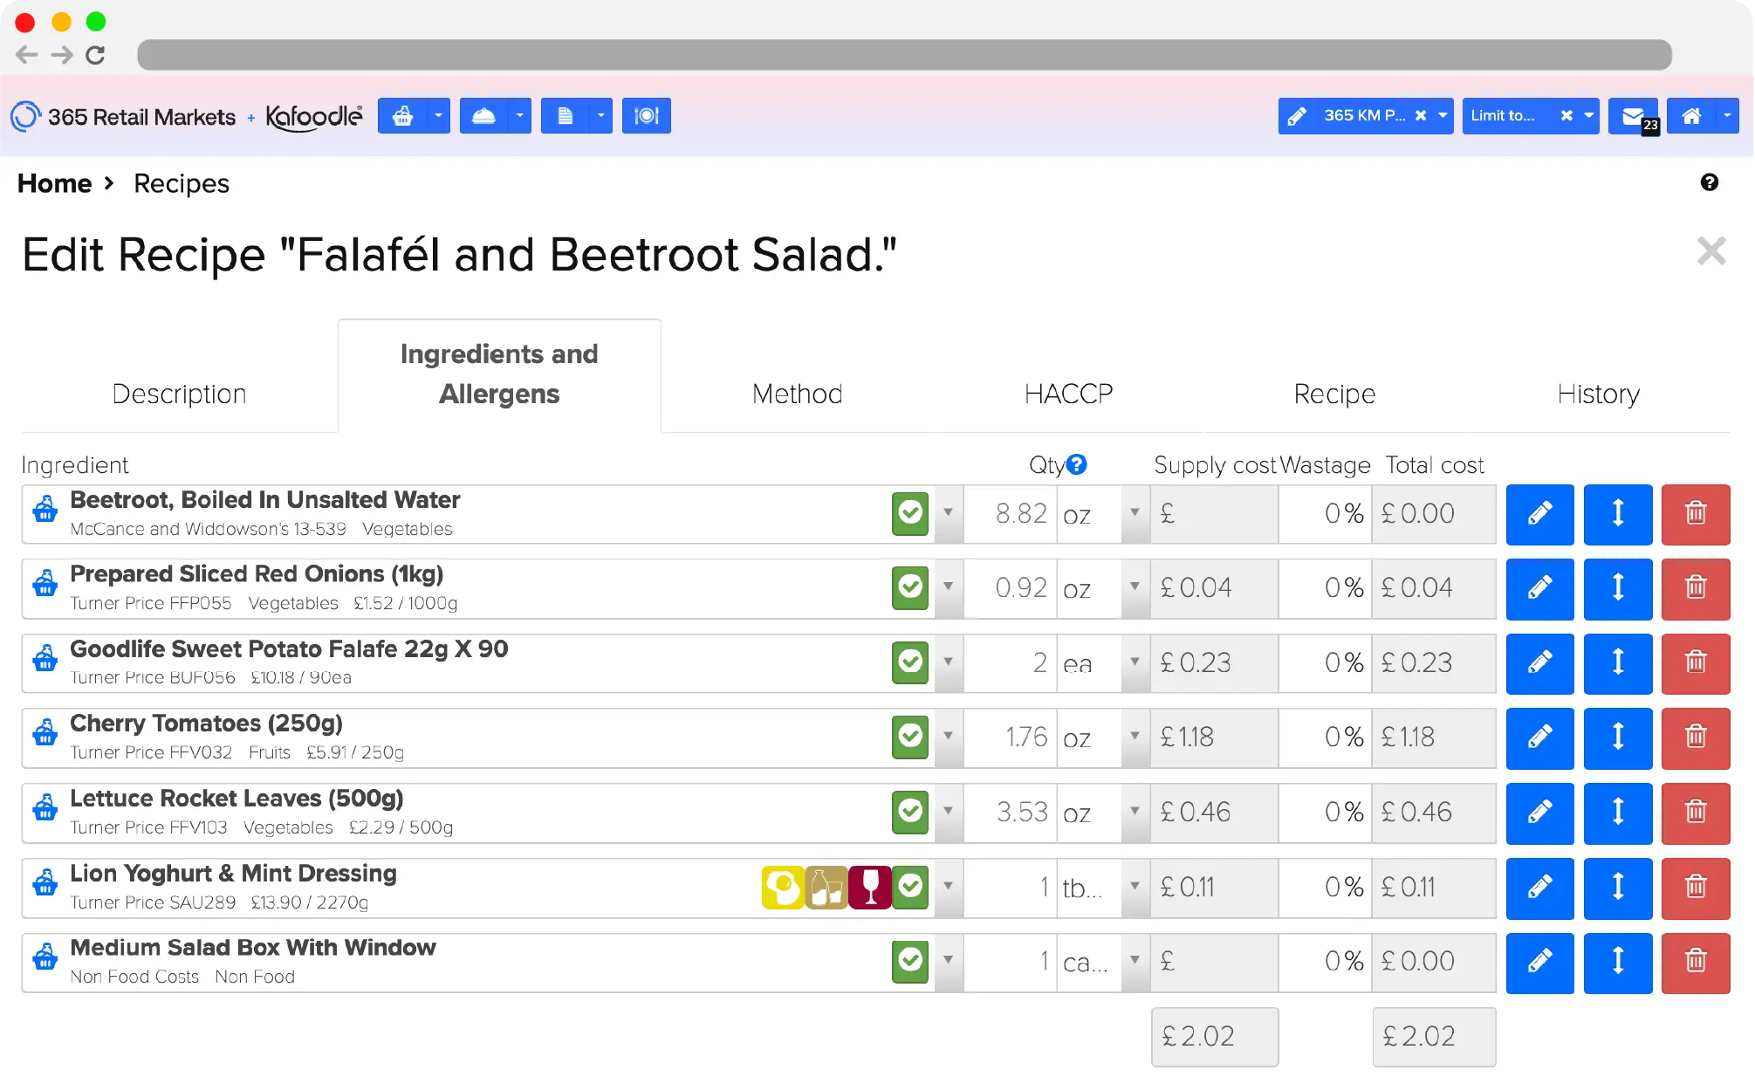Click the Recipes breadcrumb link
The width and height of the screenshot is (1755, 1077).
pos(182,183)
